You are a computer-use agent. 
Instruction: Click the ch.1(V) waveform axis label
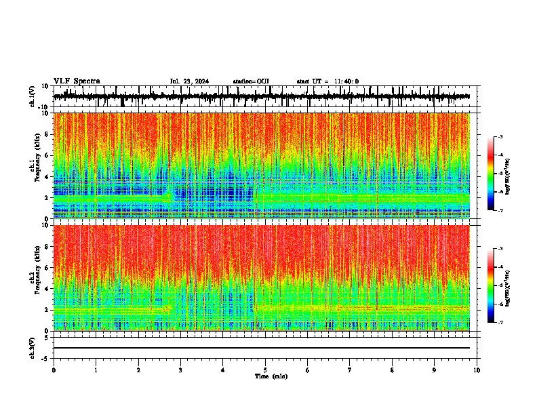33,96
